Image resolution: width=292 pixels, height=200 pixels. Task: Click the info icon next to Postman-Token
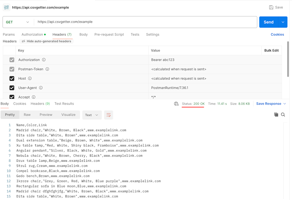point(47,69)
